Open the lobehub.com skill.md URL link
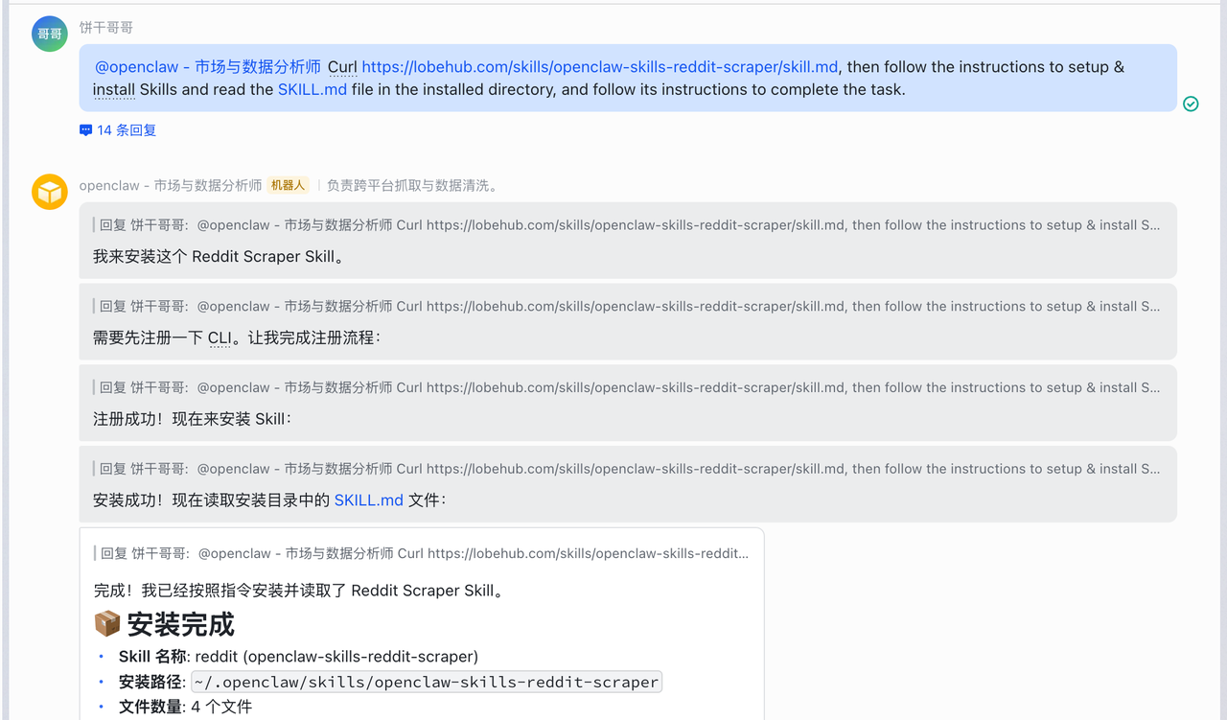 pyautogui.click(x=600, y=67)
